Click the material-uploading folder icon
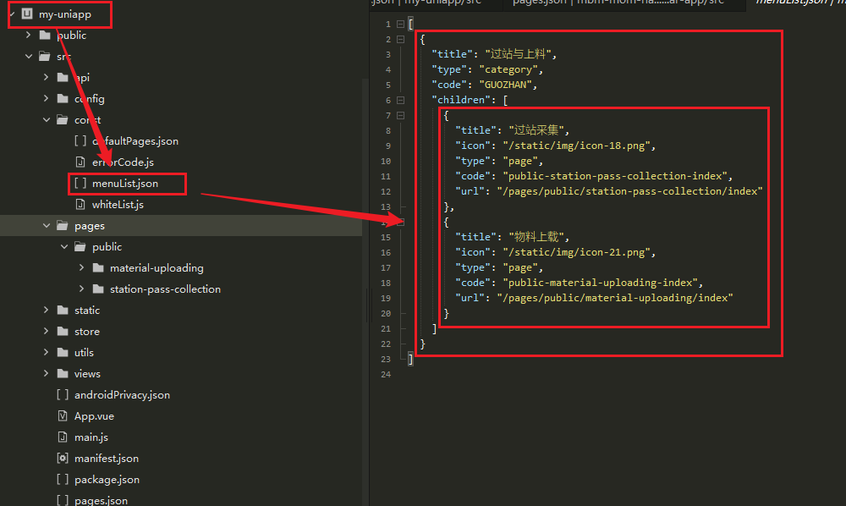The height and width of the screenshot is (506, 846). tap(98, 268)
